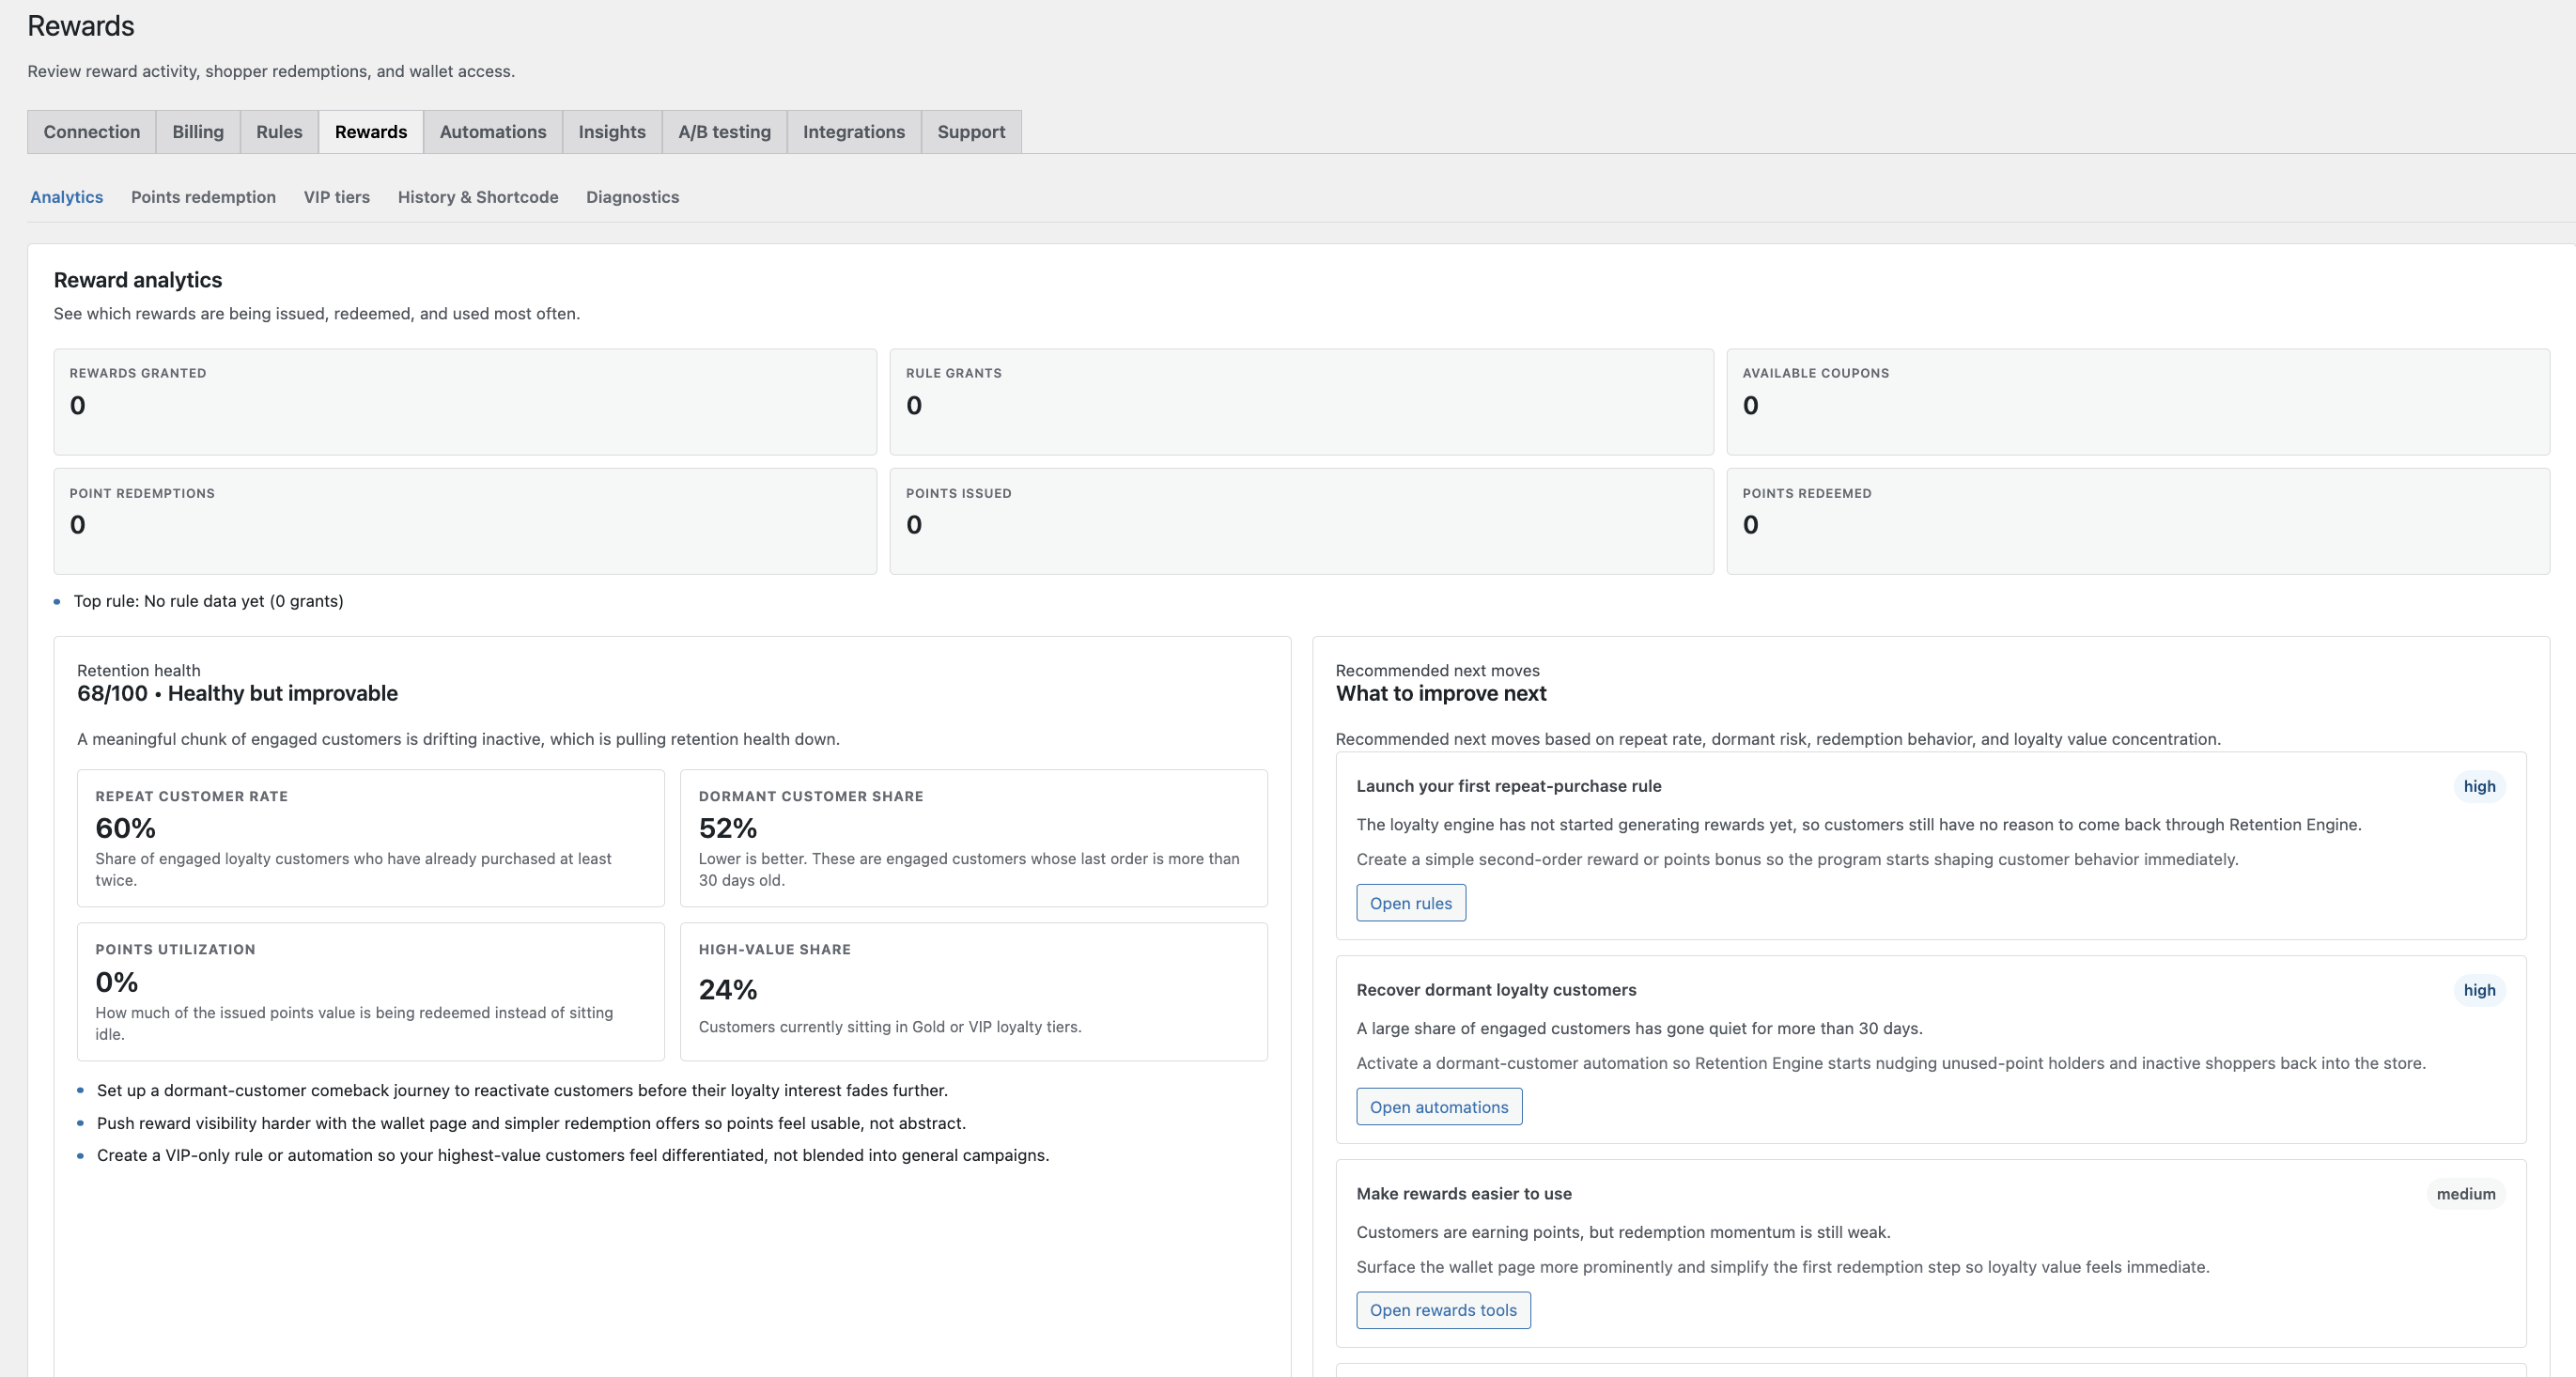Open History & Shortcode sub-tab

(x=478, y=197)
